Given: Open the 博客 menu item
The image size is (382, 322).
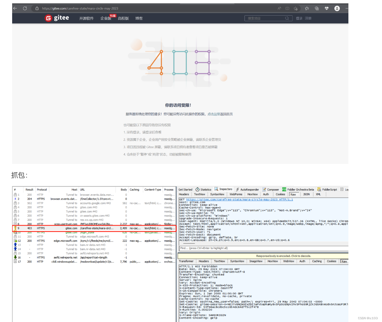Looking at the screenshot, I should point(139,18).
